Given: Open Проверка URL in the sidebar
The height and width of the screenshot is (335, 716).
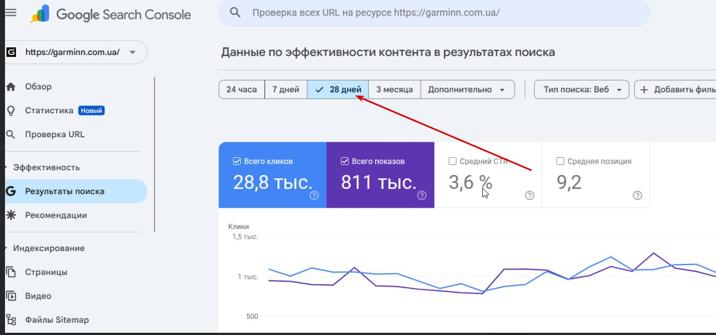Looking at the screenshot, I should click(55, 134).
